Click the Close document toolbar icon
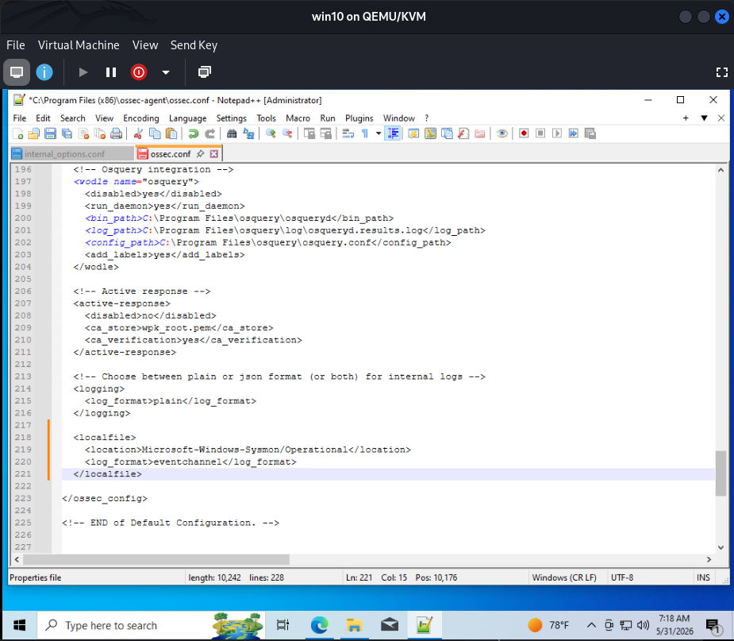This screenshot has height=641, width=734. [83, 133]
